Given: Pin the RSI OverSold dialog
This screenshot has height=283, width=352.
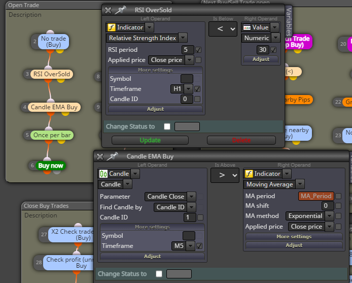Looking at the screenshot, I should click(x=120, y=10).
